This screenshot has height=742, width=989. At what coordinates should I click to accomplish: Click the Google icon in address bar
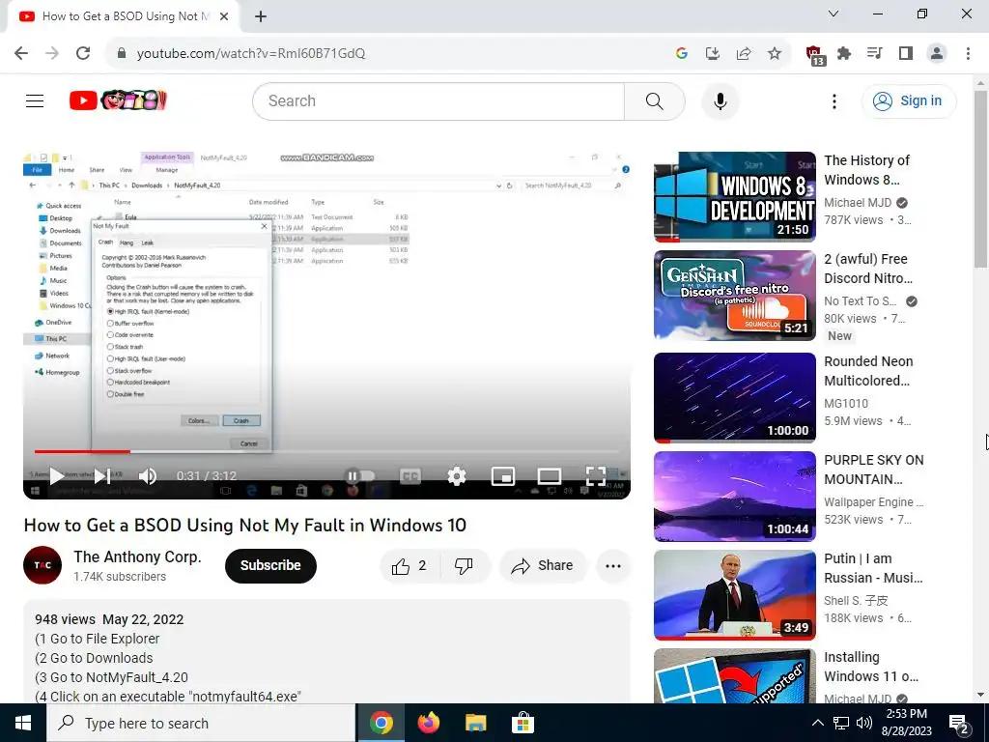681,53
